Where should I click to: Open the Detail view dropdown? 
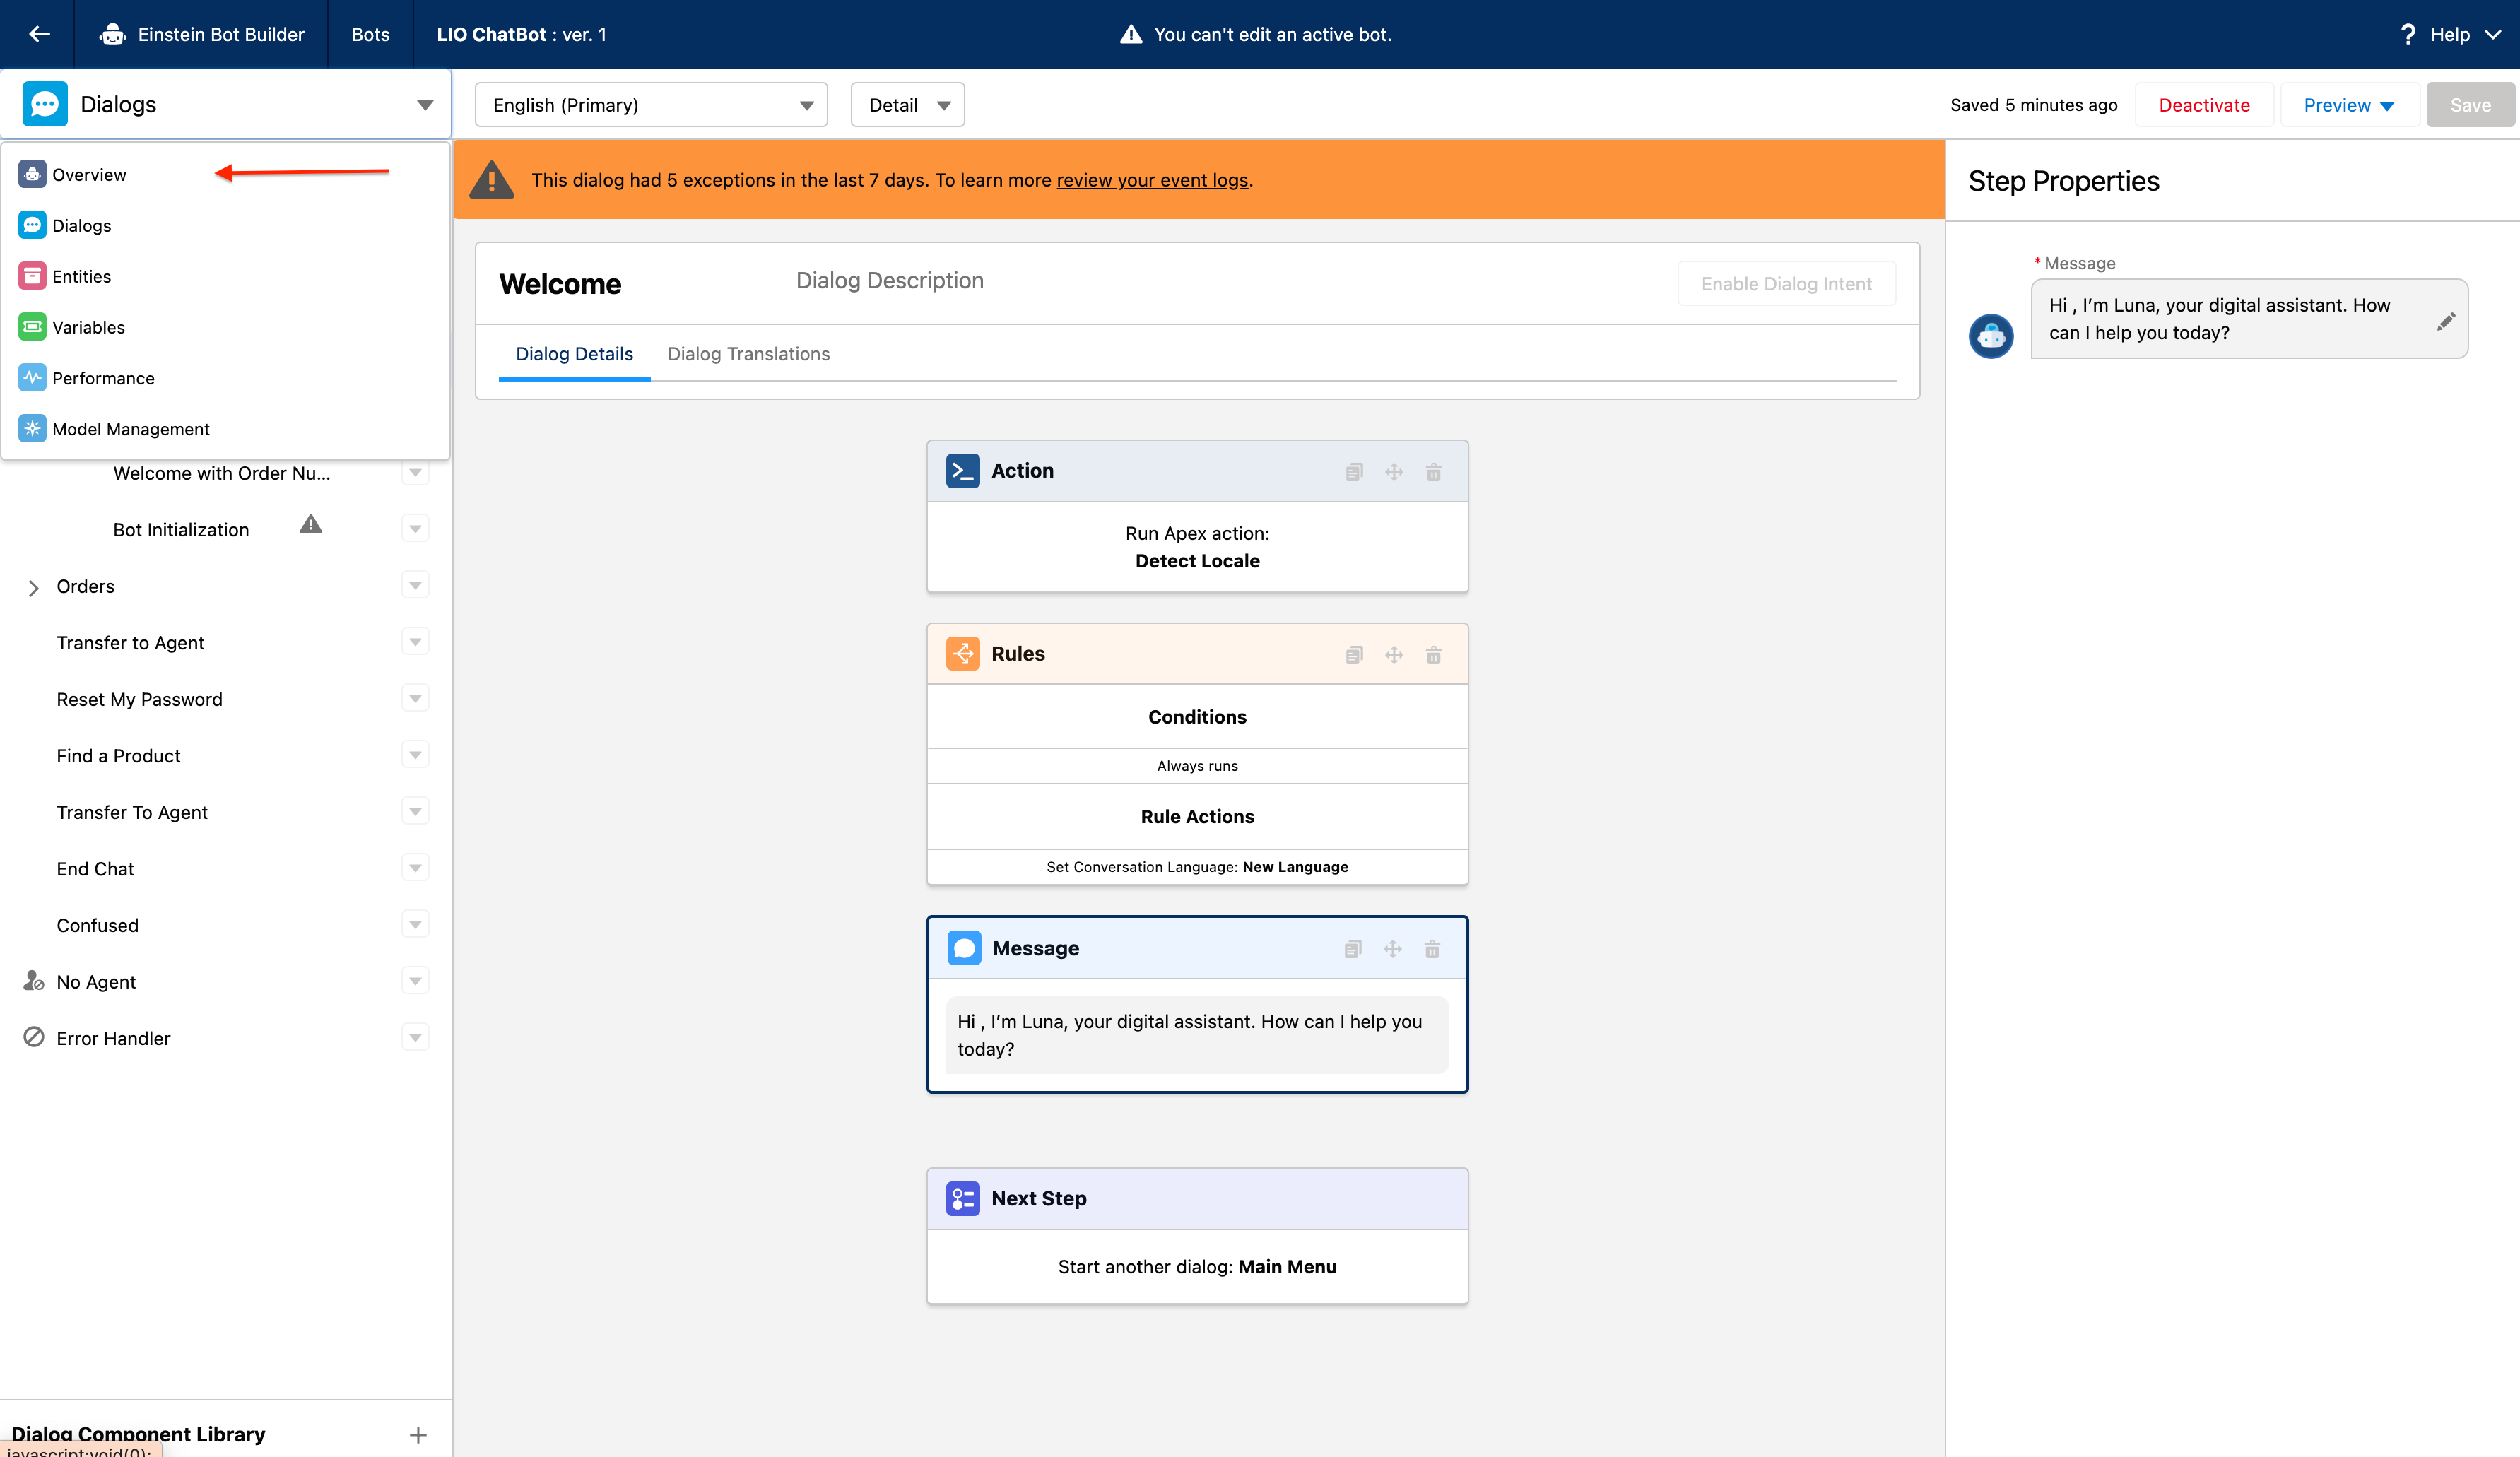pyautogui.click(x=907, y=105)
